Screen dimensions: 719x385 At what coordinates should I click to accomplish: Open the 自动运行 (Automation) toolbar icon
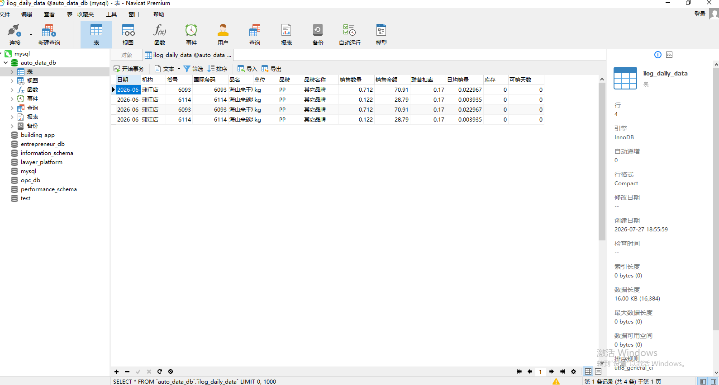point(350,35)
